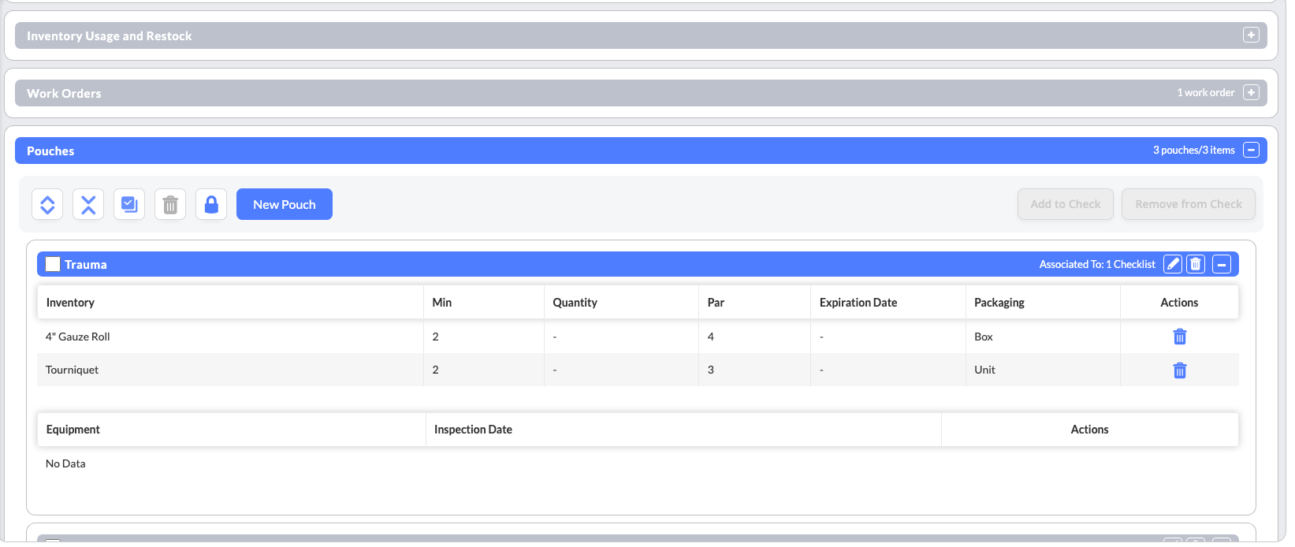Click the Par value 3 for Tourniquet
This screenshot has height=547, width=1295.
pyautogui.click(x=711, y=370)
